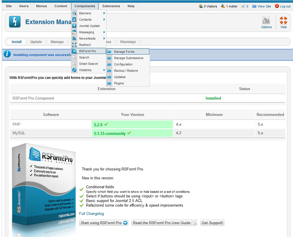Select Updates in RSForm! Pro submenu
Image resolution: width=293 pixels, height=237 pixels.
(128, 77)
